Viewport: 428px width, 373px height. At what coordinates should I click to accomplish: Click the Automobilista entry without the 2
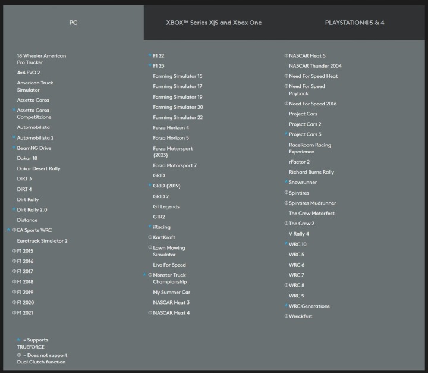coord(33,127)
